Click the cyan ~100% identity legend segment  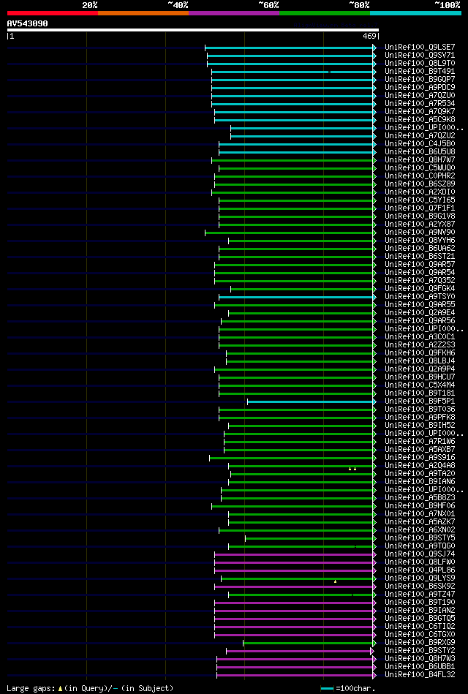pyautogui.click(x=415, y=13)
